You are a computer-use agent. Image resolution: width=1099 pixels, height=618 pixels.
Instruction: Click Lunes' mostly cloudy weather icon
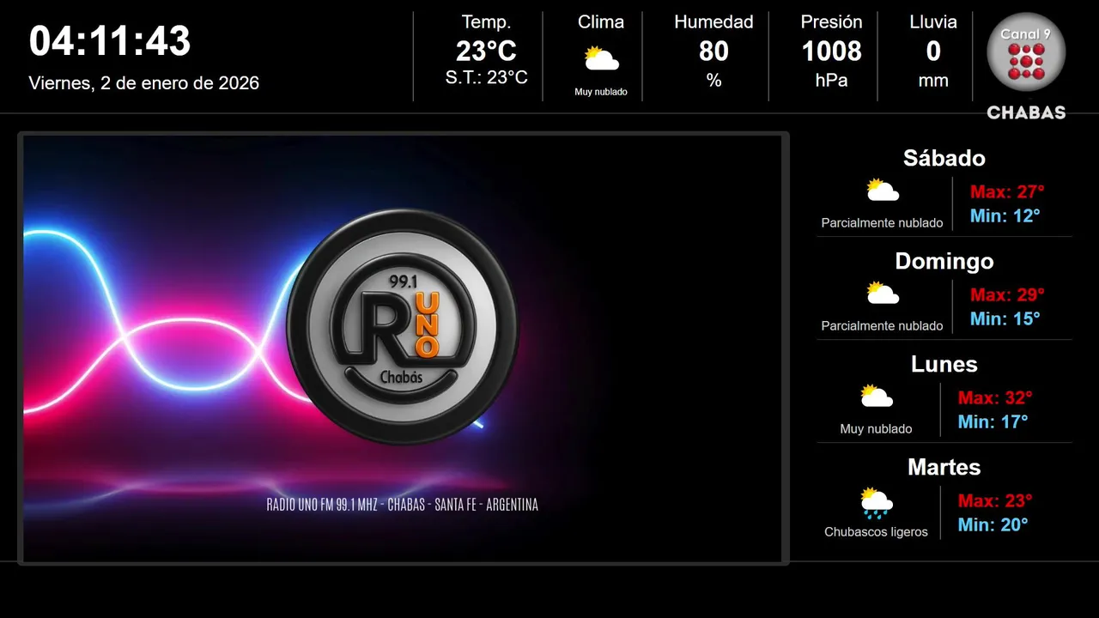tap(876, 397)
